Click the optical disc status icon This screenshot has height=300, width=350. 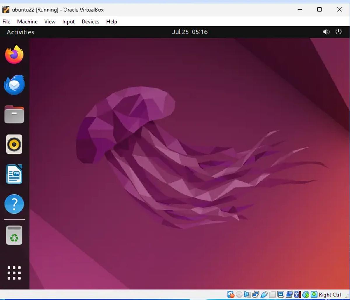tap(239, 294)
